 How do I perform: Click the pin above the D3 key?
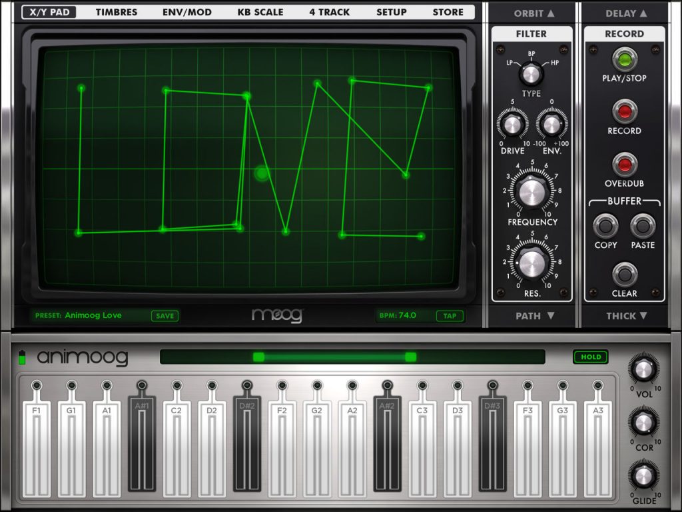click(458, 385)
